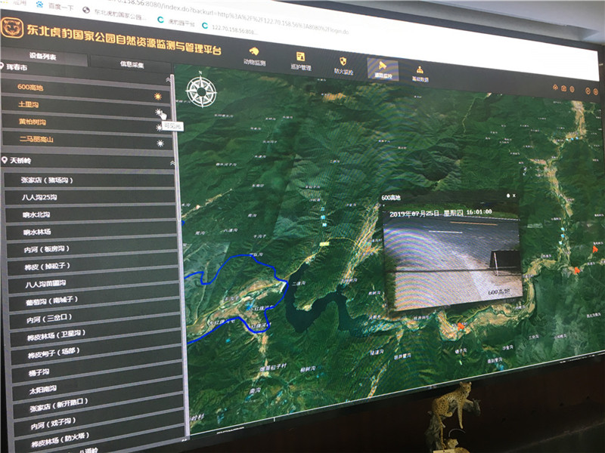Collapse the 珲春市 device group
Screen dimensions: 605x453
(168, 80)
